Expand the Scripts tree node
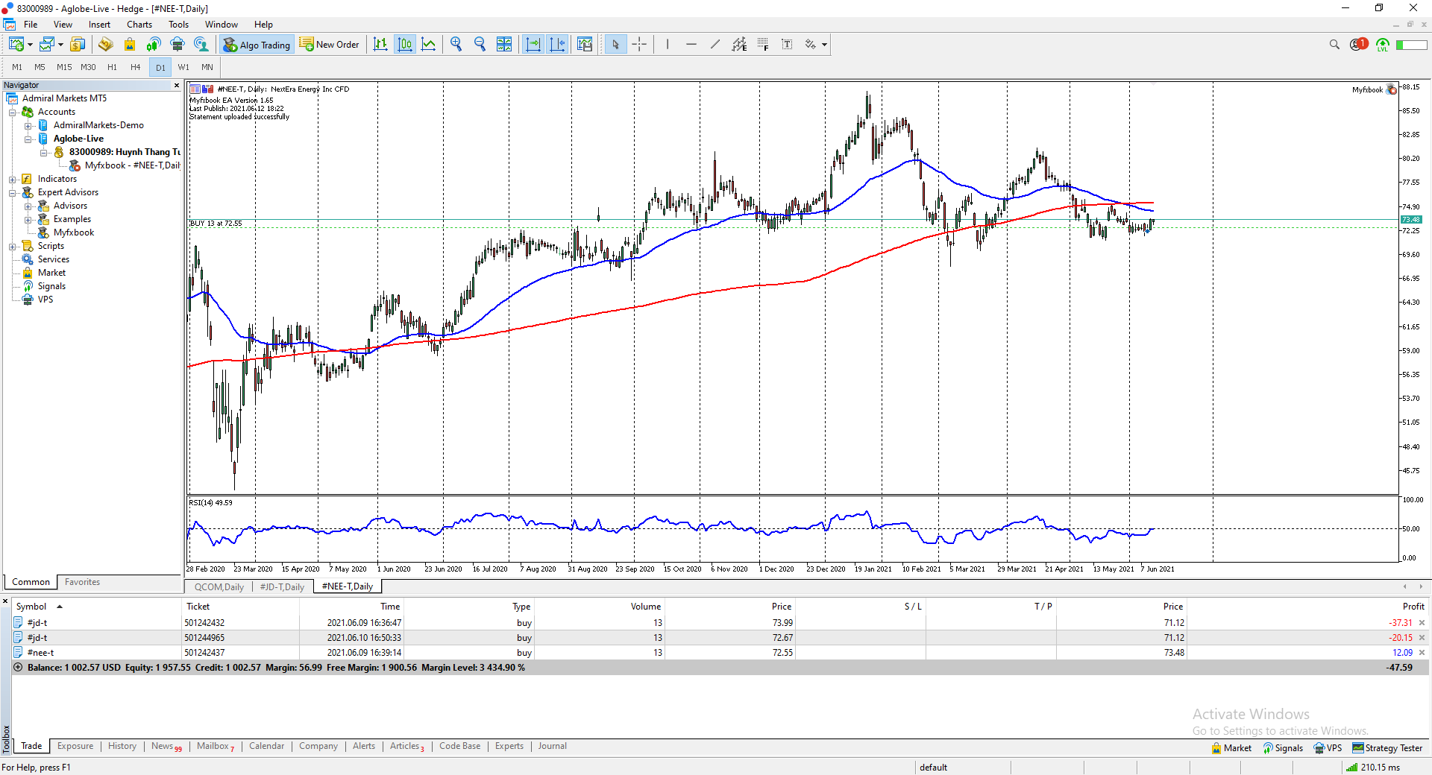The width and height of the screenshot is (1432, 775). coord(13,246)
